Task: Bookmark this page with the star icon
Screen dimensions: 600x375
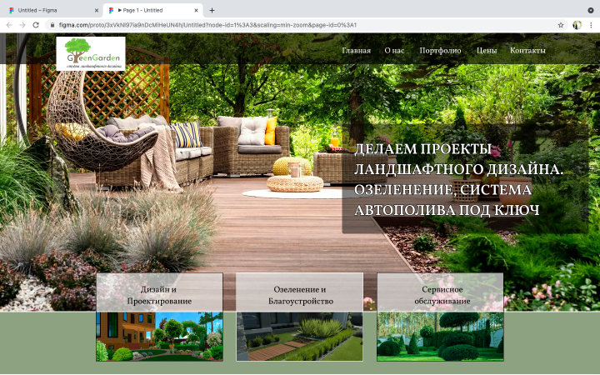Action: pos(561,25)
